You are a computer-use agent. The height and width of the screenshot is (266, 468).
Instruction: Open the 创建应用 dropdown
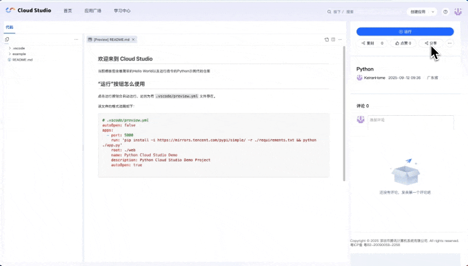click(421, 11)
